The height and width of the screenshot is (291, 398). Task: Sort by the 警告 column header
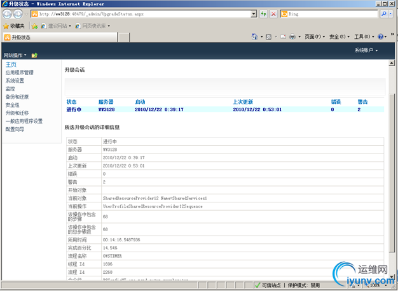point(362,102)
